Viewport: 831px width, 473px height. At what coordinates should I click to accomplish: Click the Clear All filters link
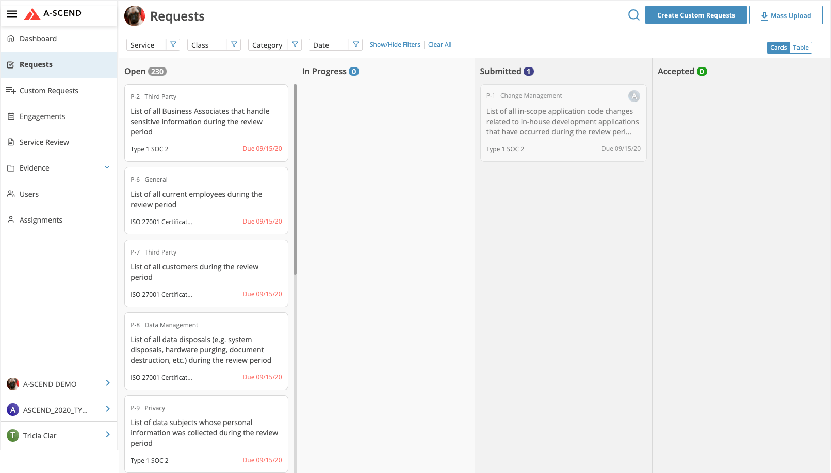pyautogui.click(x=439, y=45)
